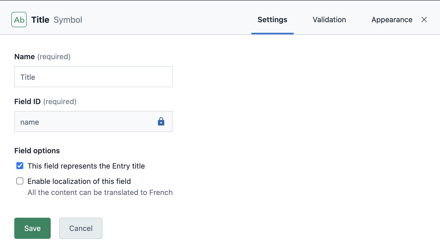The height and width of the screenshot is (251, 440).
Task: Open the Validation tab
Action: click(x=329, y=20)
